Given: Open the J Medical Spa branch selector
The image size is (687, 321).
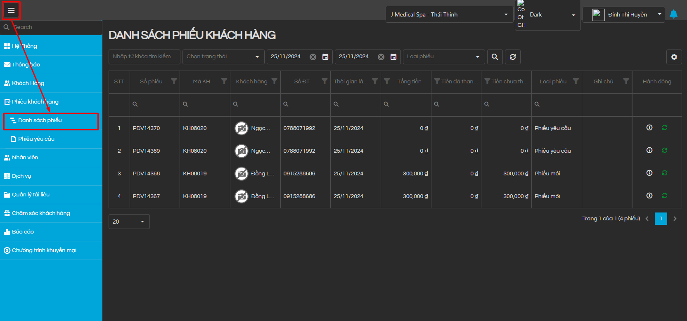Looking at the screenshot, I should click(x=449, y=14).
